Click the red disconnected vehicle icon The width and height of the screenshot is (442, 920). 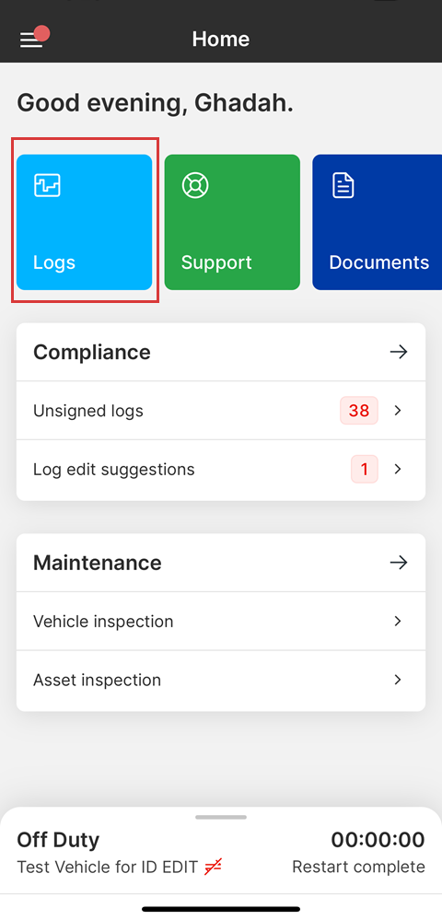point(213,867)
